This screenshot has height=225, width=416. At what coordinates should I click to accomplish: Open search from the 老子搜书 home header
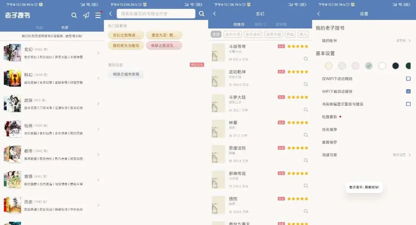[74, 15]
